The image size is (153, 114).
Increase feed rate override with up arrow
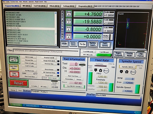[101, 70]
